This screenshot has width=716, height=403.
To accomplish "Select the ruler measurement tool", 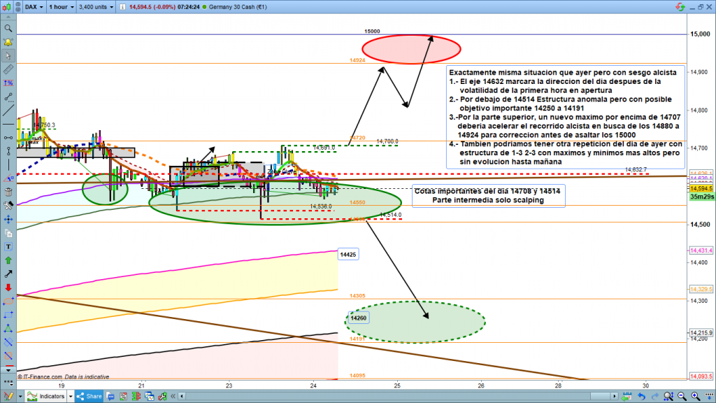I will 8,70.
